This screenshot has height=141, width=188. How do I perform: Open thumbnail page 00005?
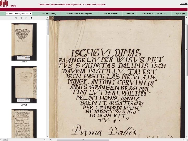[24, 85]
